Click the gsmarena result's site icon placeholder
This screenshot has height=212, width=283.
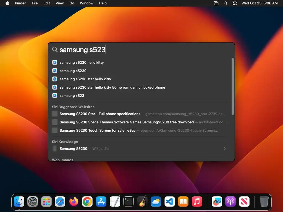pos(55,114)
